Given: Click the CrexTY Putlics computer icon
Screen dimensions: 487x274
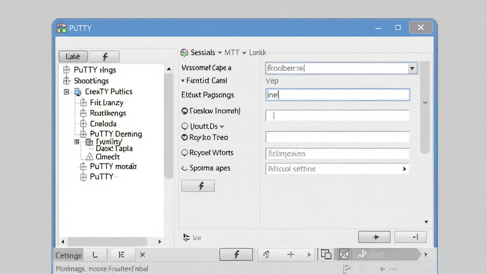Looking at the screenshot, I should [x=78, y=92].
